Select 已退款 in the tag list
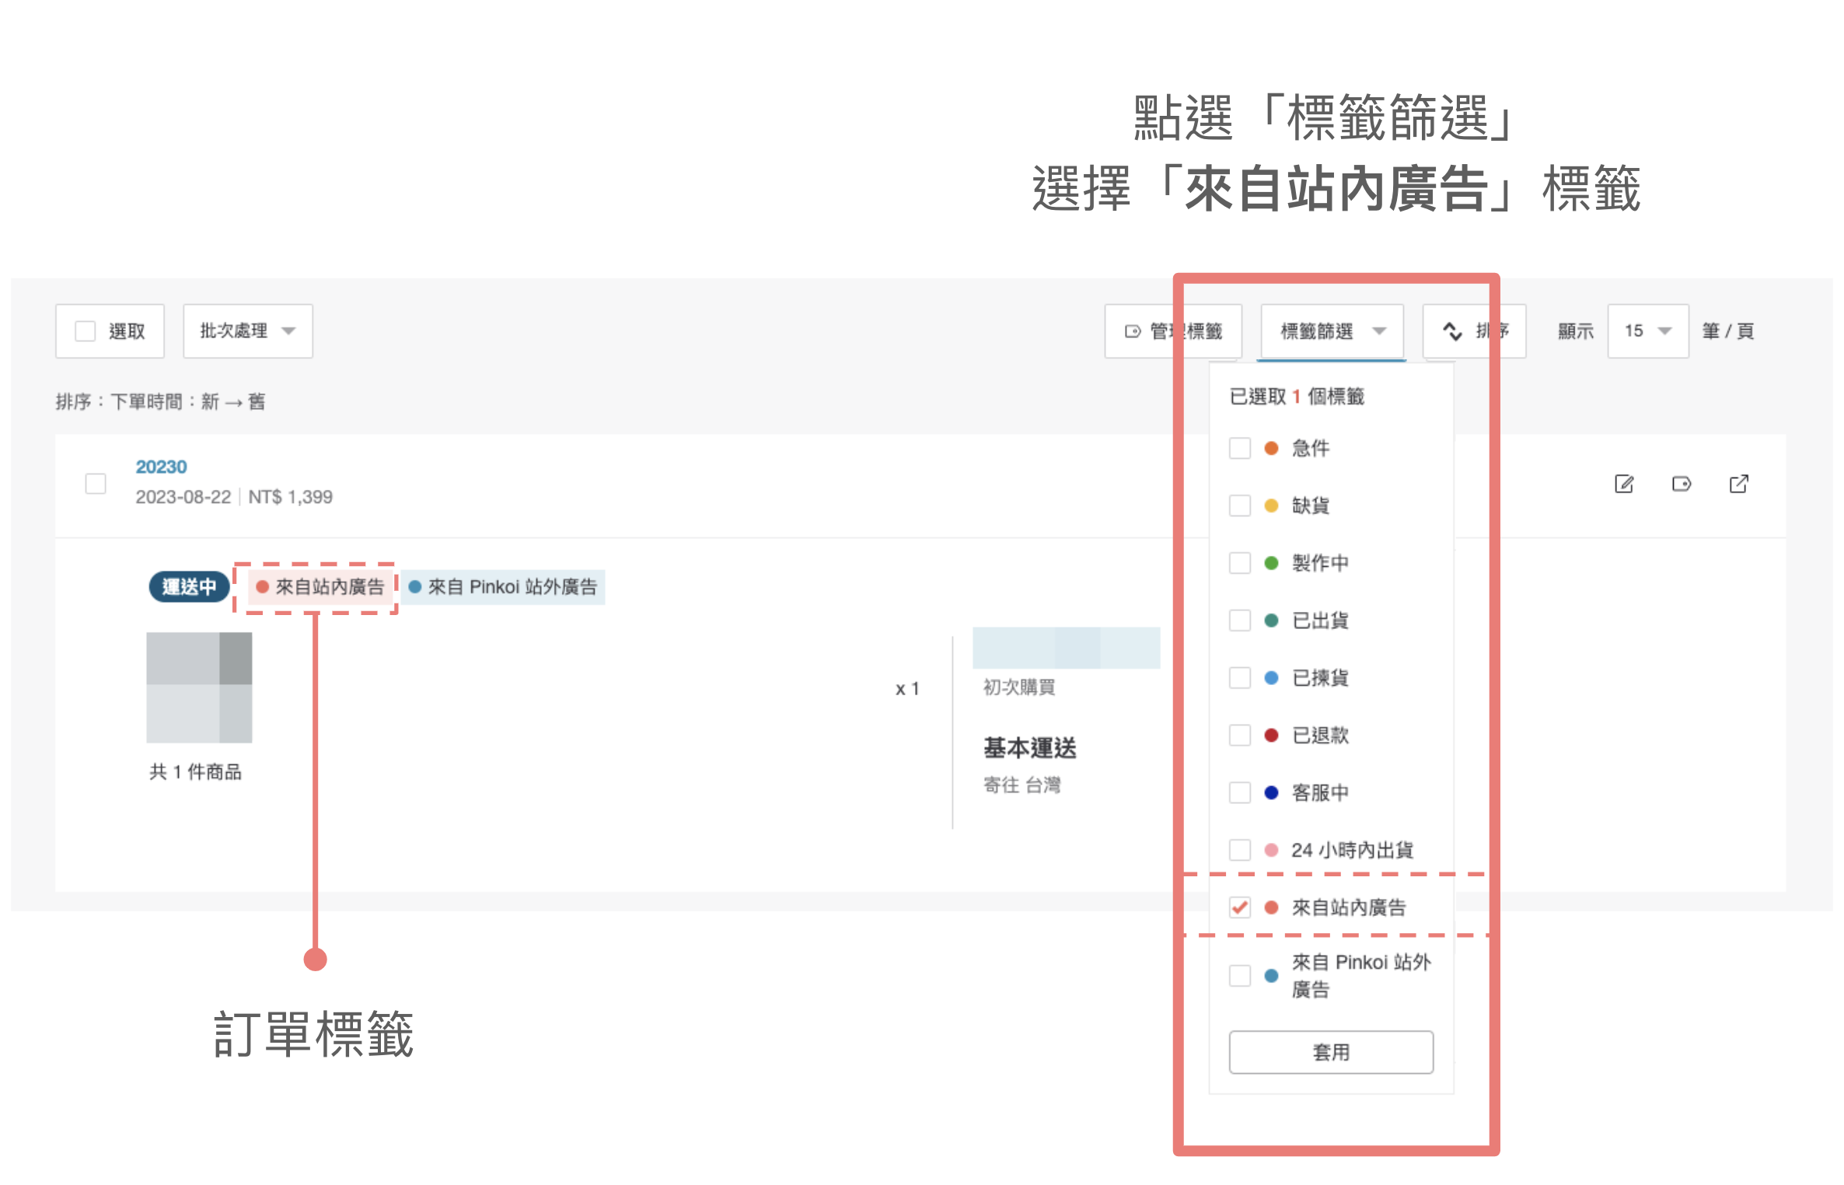Image resolution: width=1844 pixels, height=1185 pixels. coord(1319,736)
